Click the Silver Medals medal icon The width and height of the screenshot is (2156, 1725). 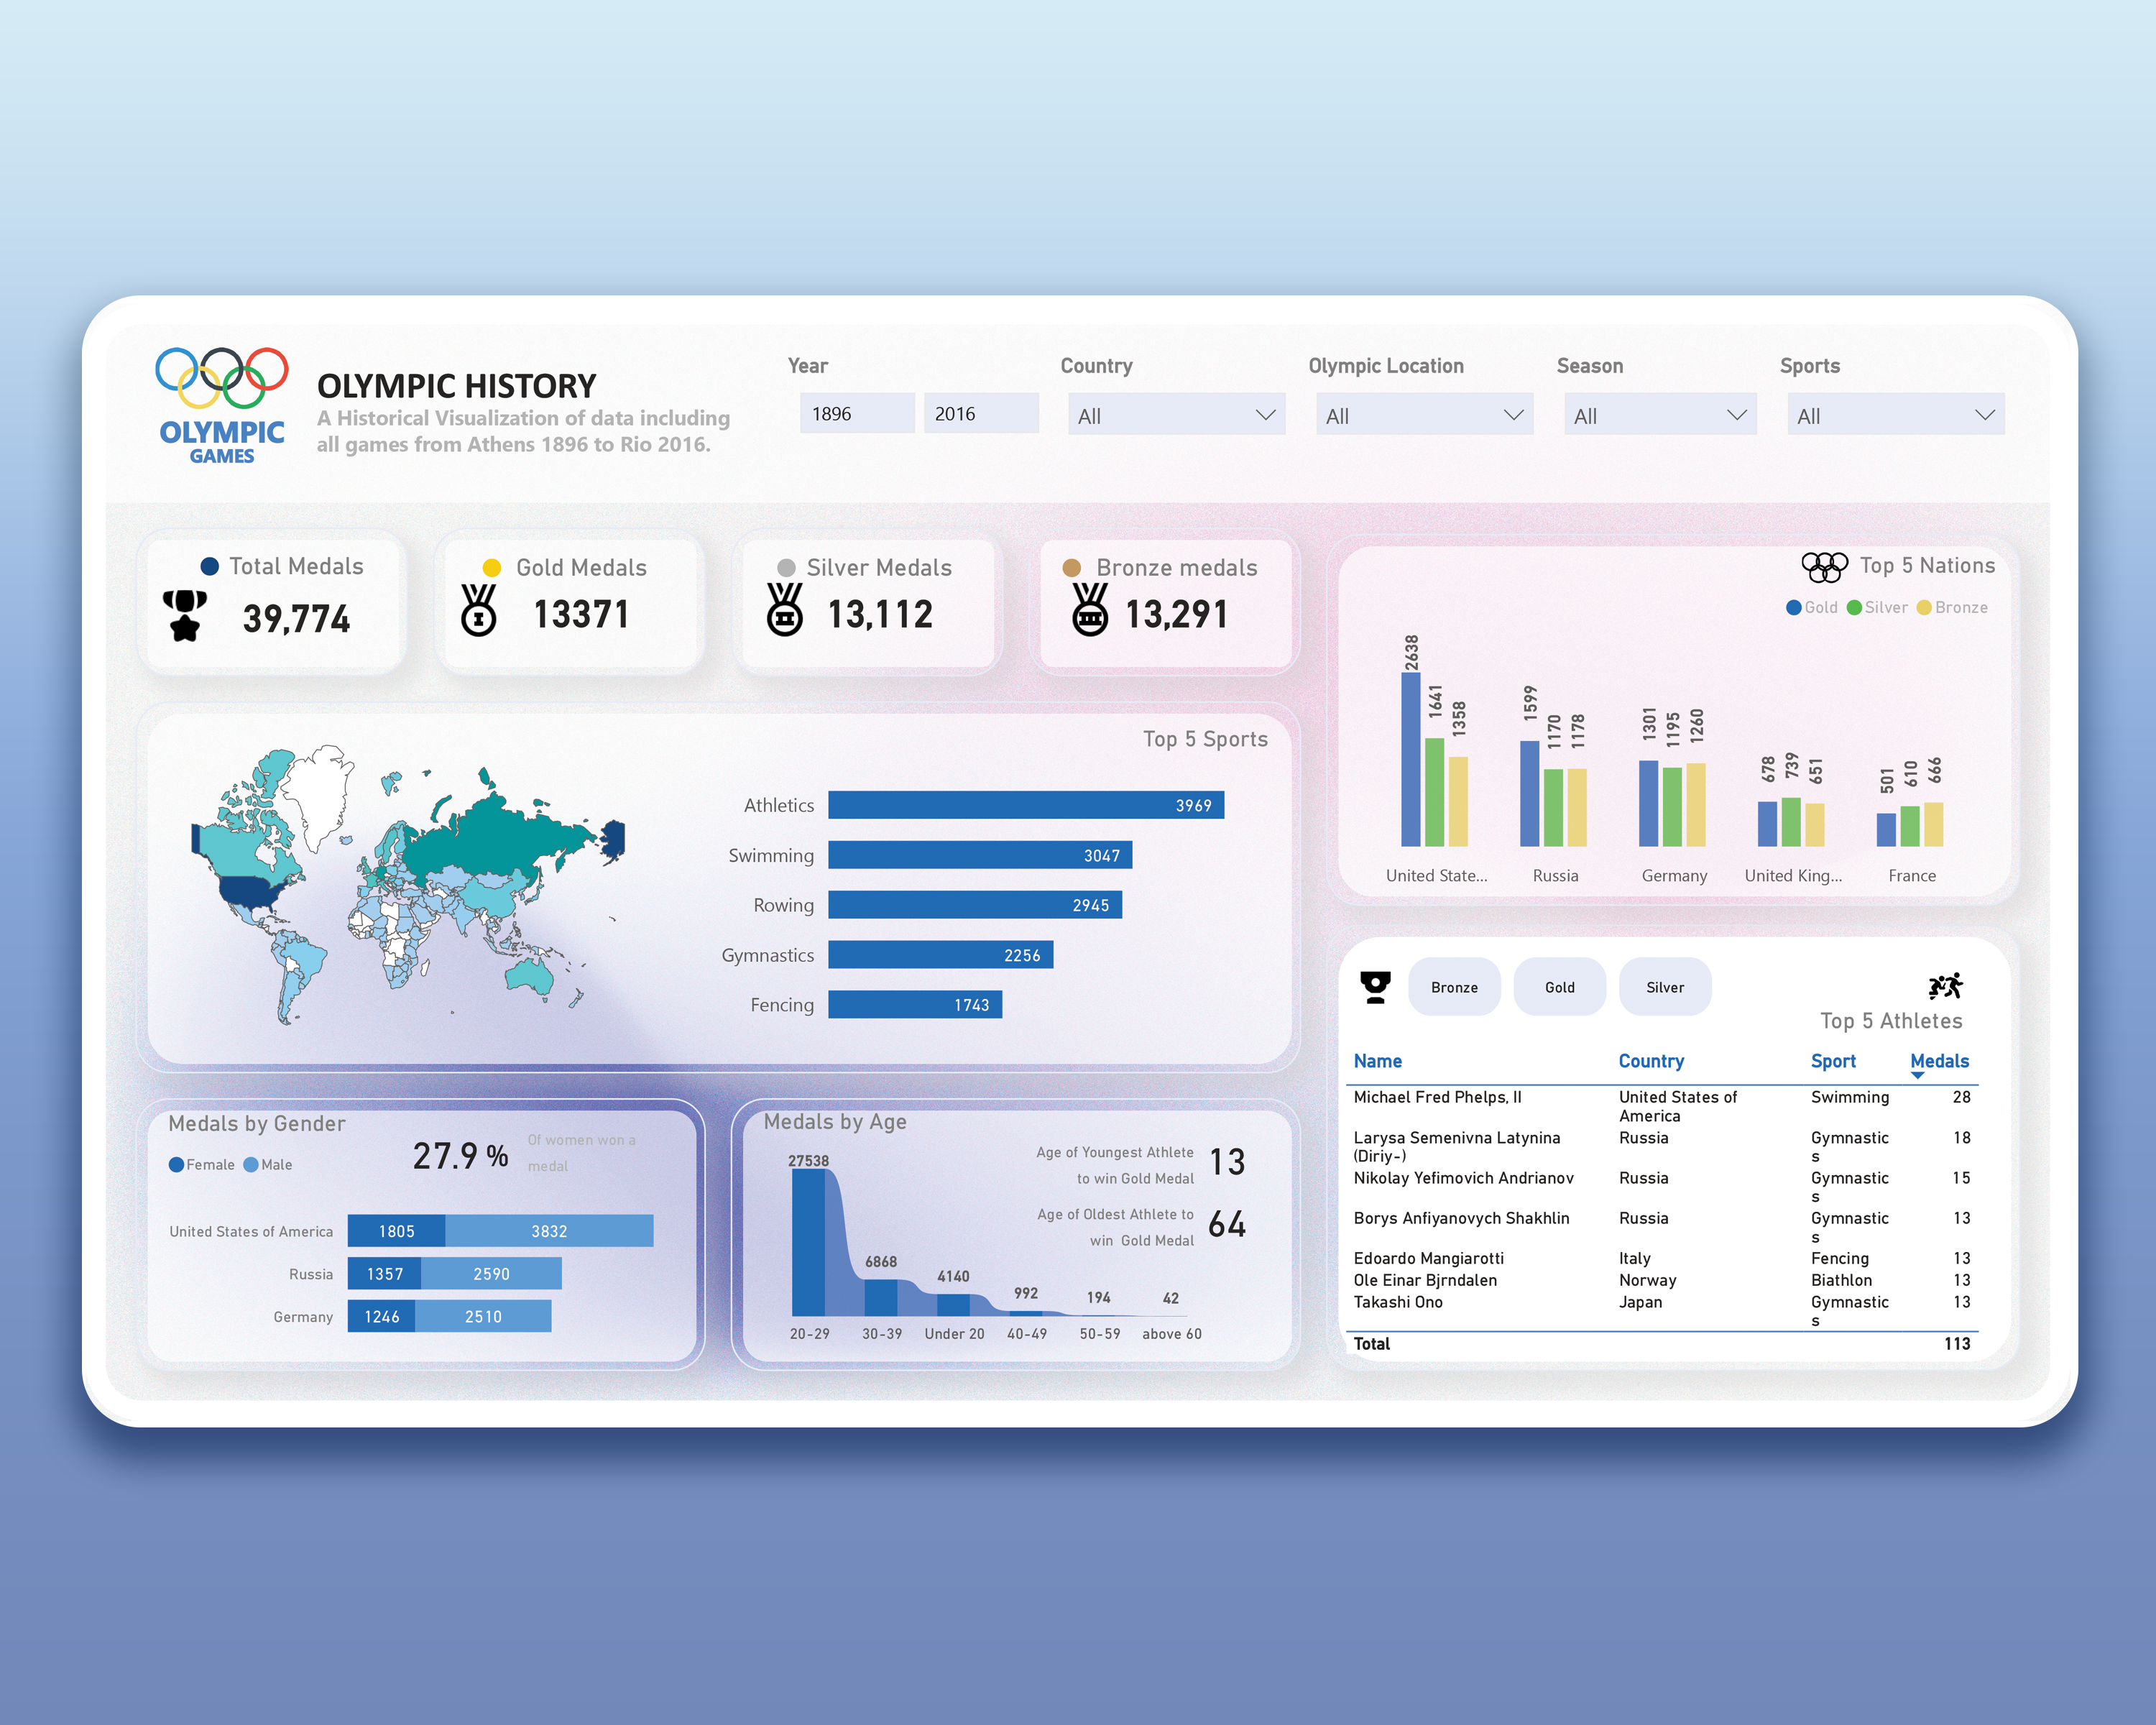pos(784,609)
